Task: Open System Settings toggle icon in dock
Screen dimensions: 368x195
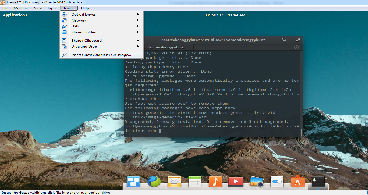Action: tap(277, 182)
